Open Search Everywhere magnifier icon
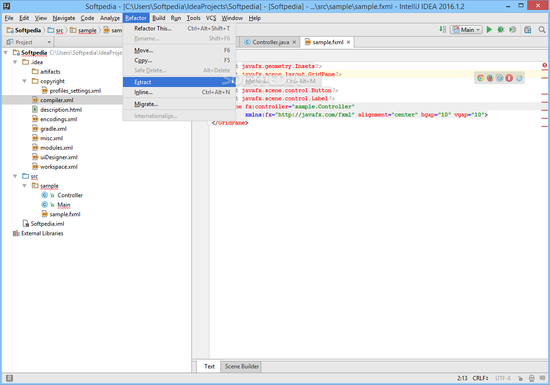The height and width of the screenshot is (385, 550). coord(542,30)
